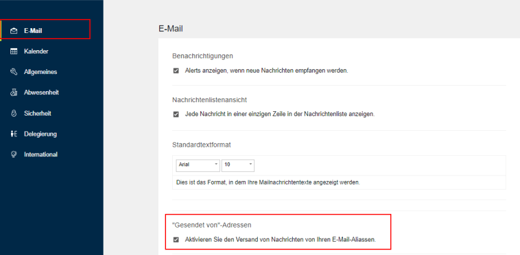Open the Kalender settings section
Image resolution: width=520 pixels, height=255 pixels.
36,51
